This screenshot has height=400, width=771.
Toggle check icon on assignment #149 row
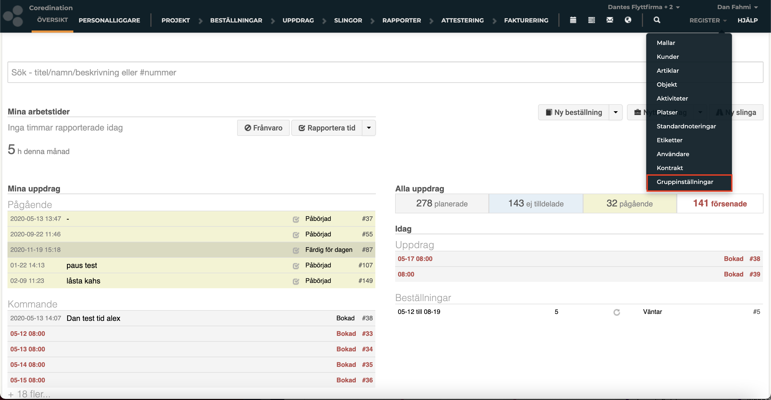(296, 281)
